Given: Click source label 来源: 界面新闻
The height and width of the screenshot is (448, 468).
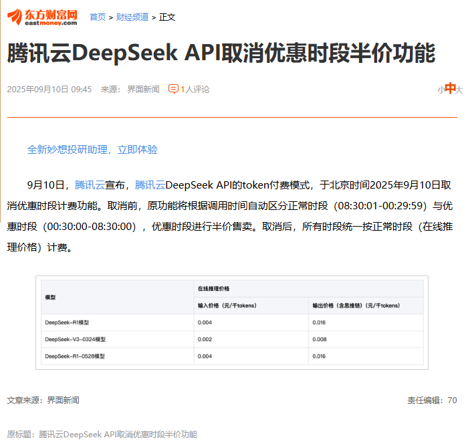Looking at the screenshot, I should (130, 89).
